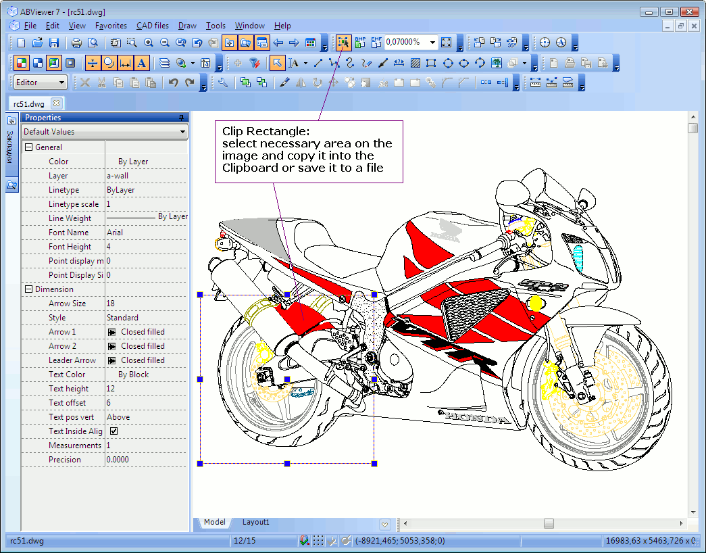Viewport: 706px width, 553px height.
Task: Redo the last undone action
Action: tap(190, 82)
